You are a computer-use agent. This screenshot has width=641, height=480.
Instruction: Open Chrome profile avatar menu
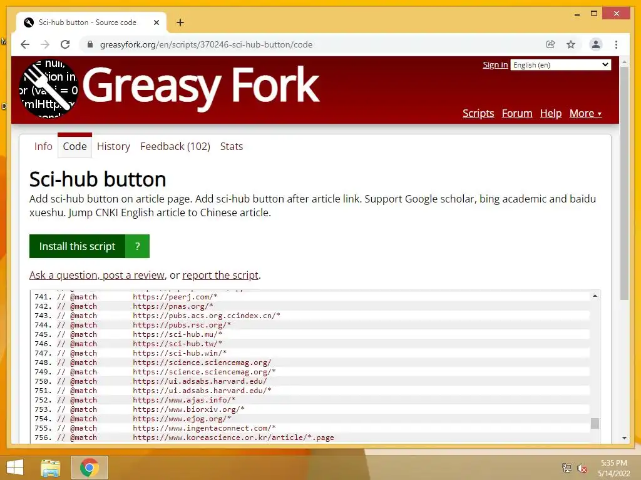point(596,44)
